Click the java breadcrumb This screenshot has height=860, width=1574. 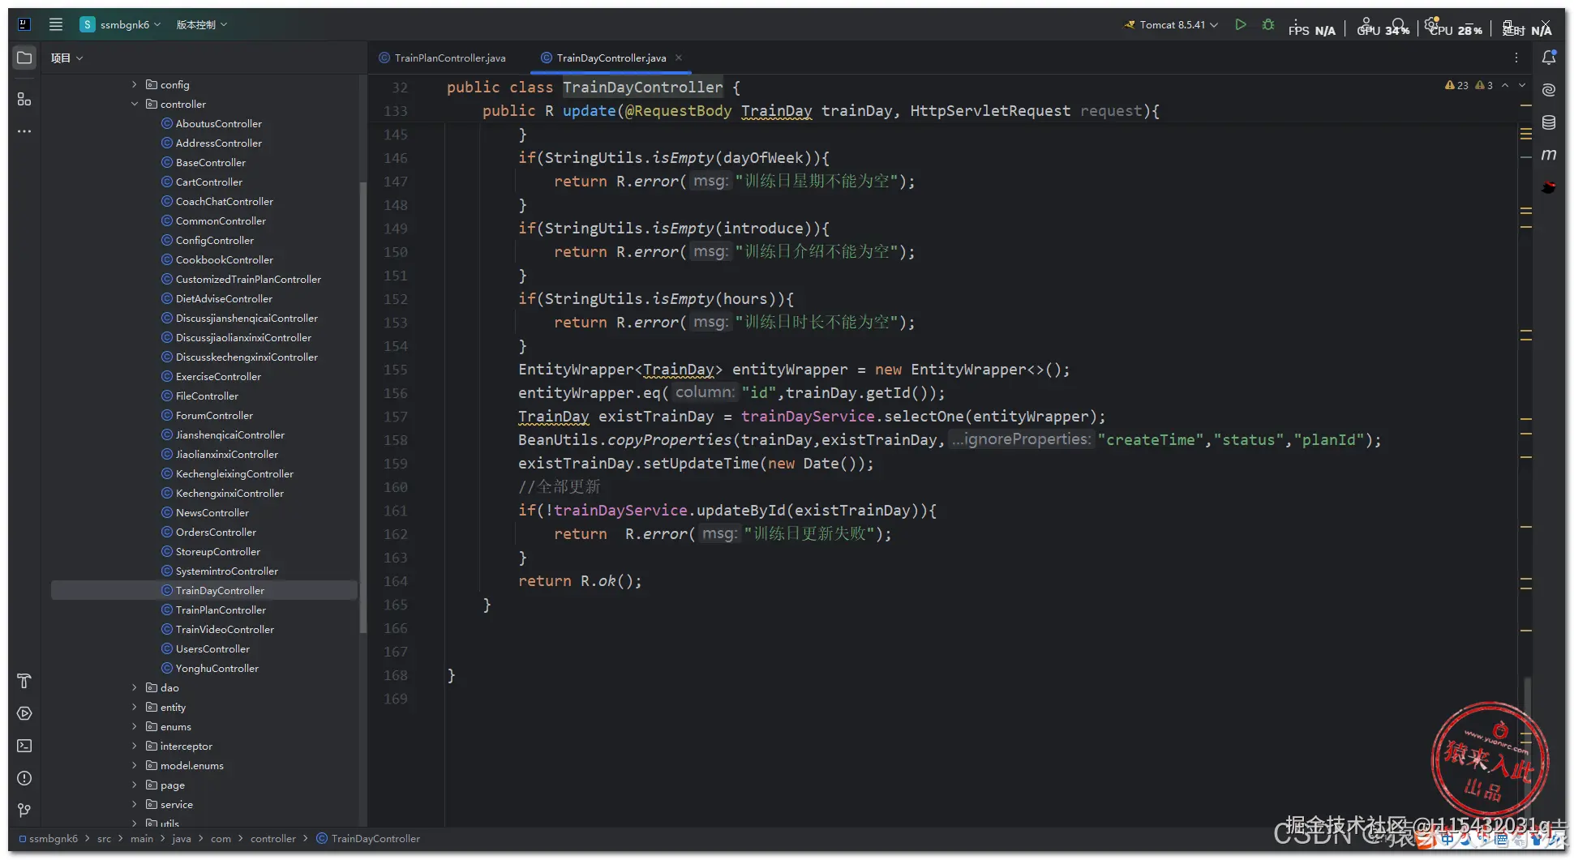pos(182,838)
